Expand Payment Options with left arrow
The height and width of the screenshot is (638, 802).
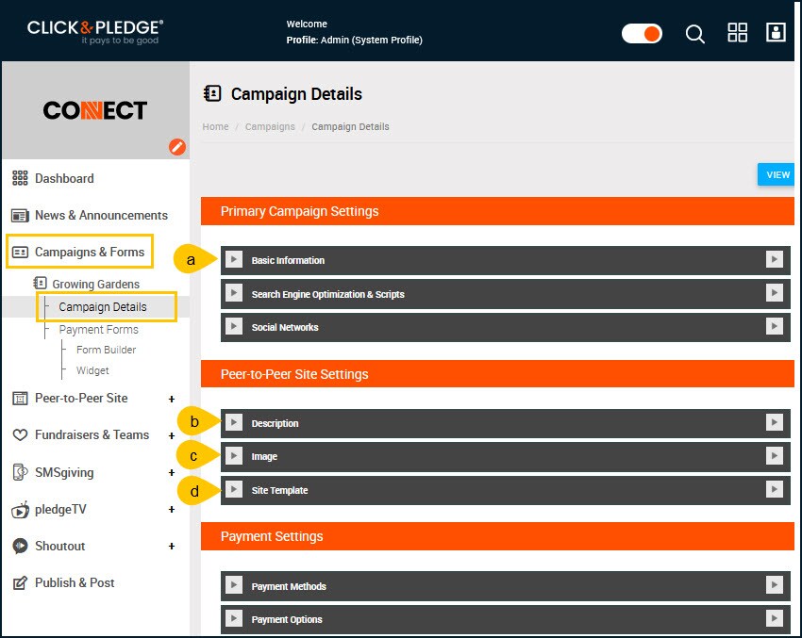[x=234, y=618]
